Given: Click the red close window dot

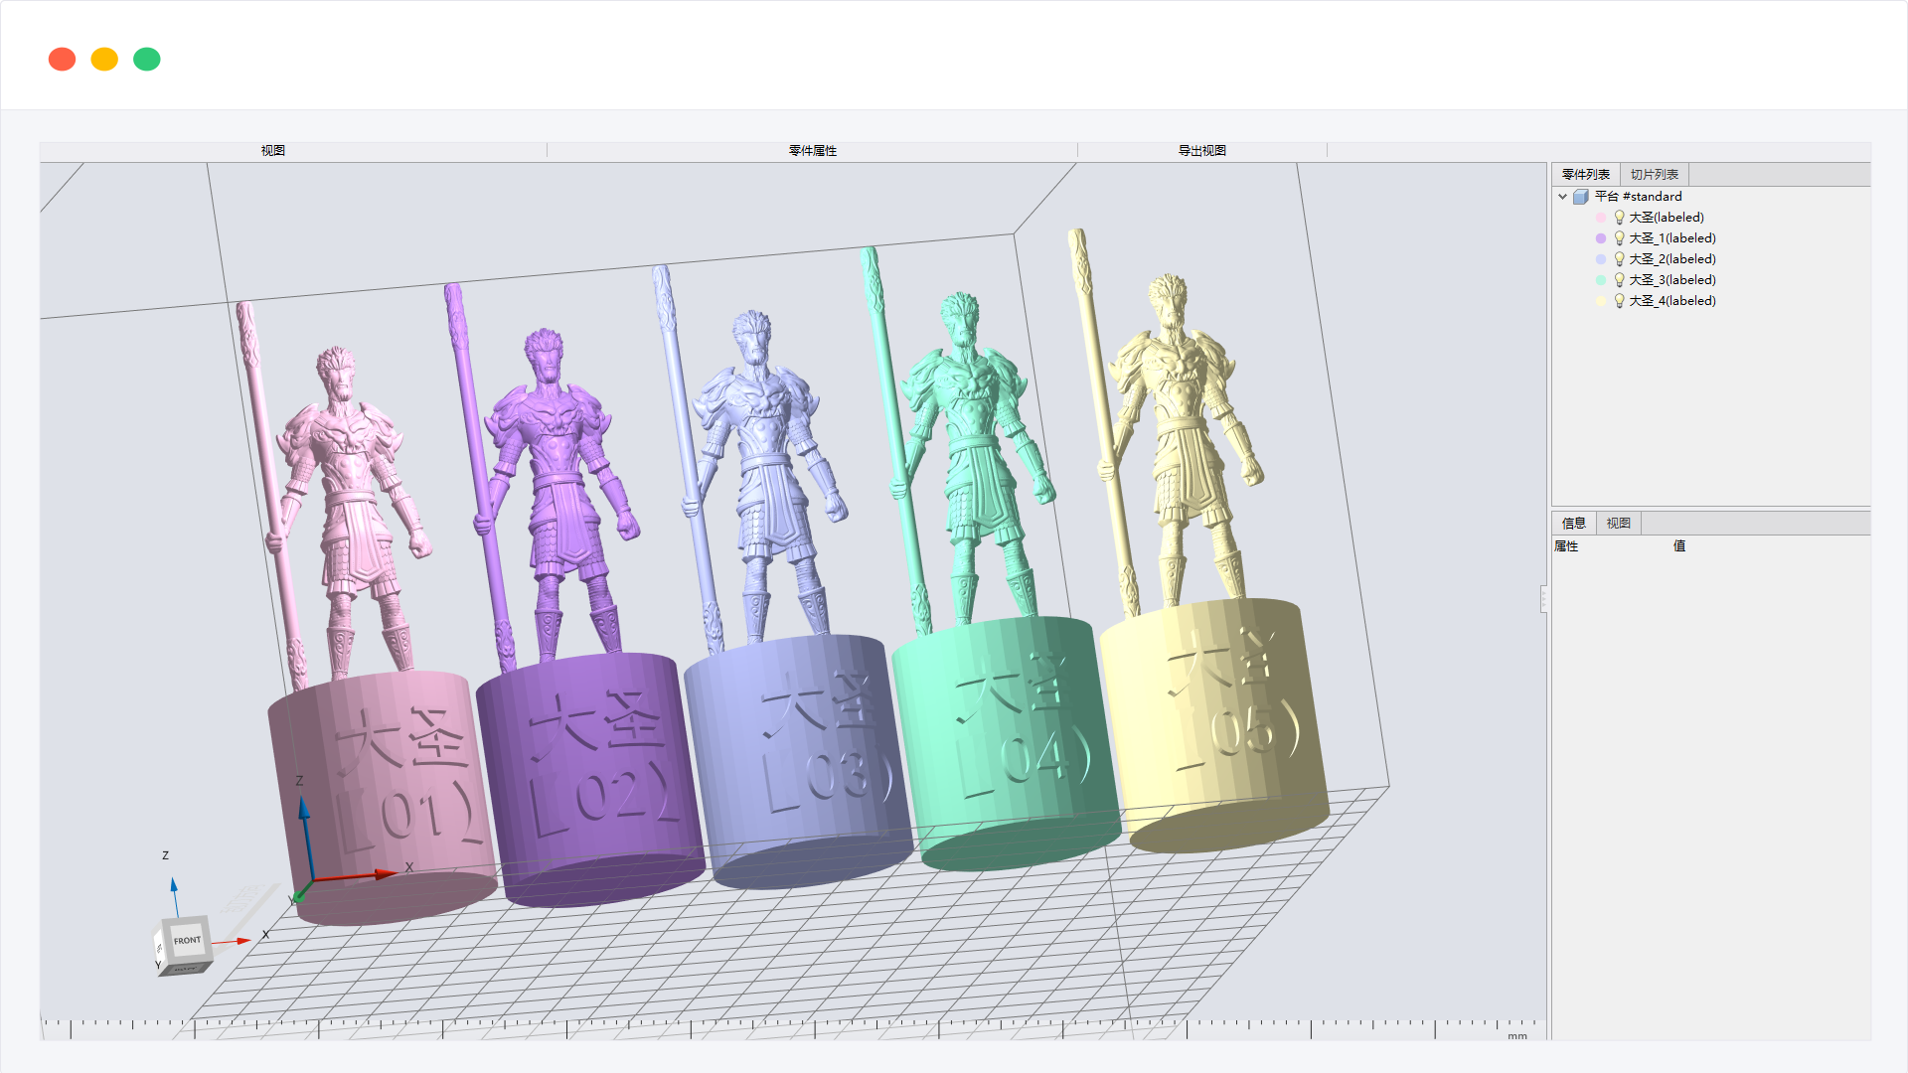Looking at the screenshot, I should point(62,60).
